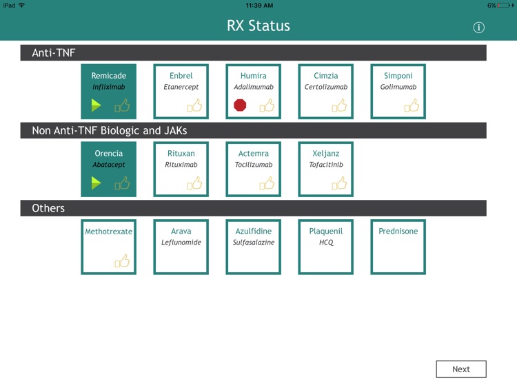Screen dimensions: 517x388
Task: Tap the thumbs-up icon on the Cimzia card
Action: (339, 105)
